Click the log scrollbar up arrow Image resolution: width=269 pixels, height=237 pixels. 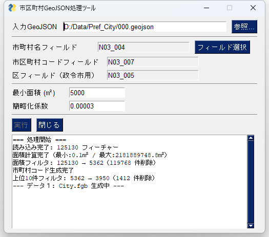(x=251, y=138)
